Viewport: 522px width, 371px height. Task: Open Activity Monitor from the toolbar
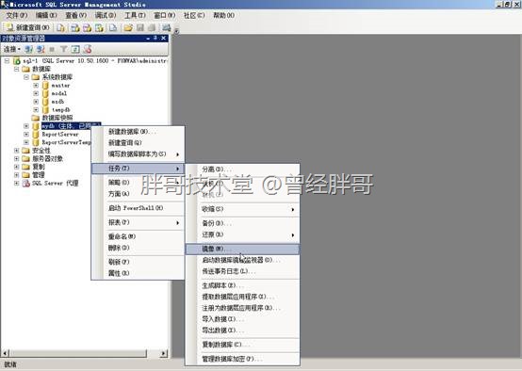[x=167, y=27]
